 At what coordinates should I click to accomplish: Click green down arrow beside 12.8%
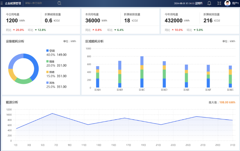coord(36,30)
